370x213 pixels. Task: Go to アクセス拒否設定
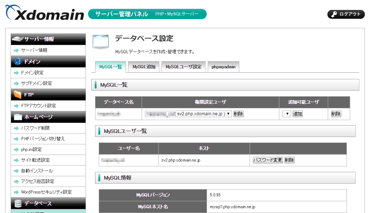point(48,181)
